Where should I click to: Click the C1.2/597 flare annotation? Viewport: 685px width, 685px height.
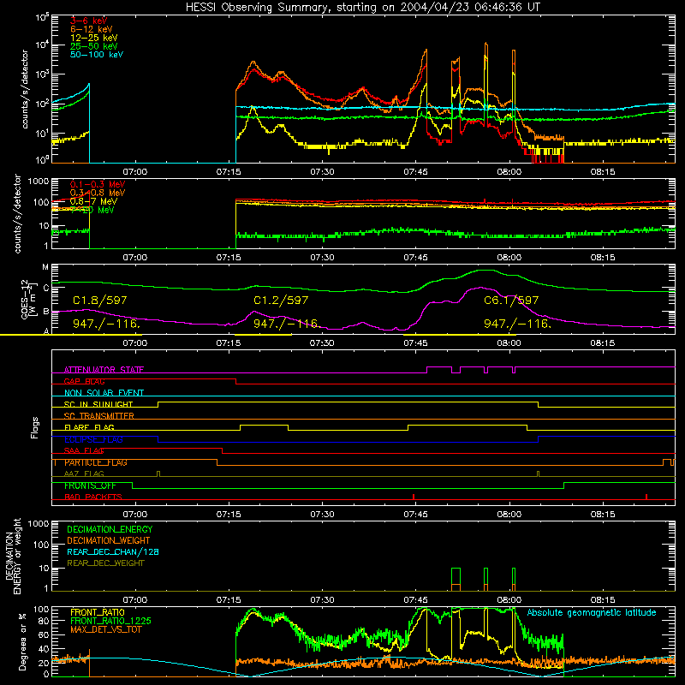(281, 301)
